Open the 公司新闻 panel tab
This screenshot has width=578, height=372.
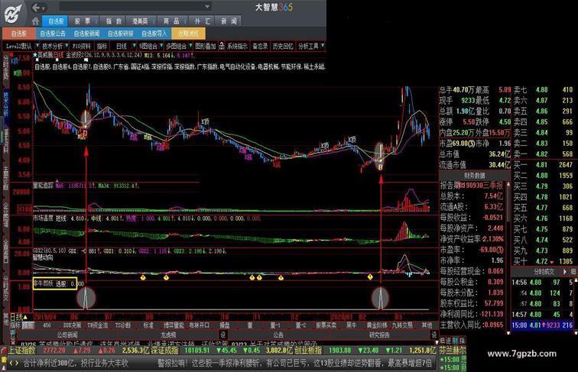[x=67, y=335]
